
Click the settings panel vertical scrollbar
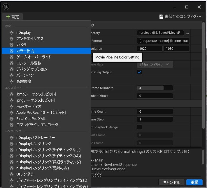(204, 75)
